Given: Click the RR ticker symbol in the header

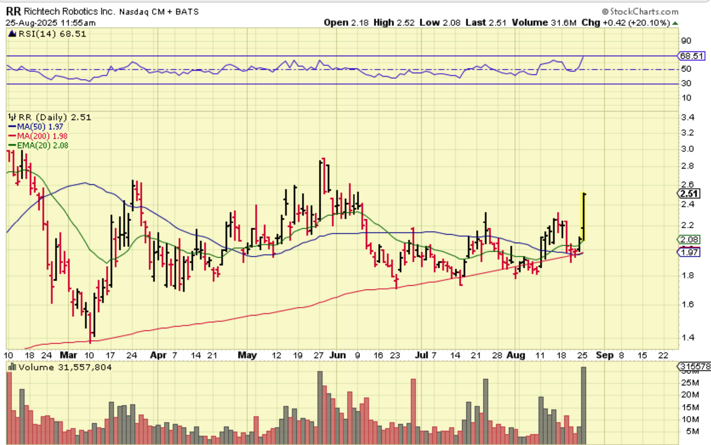Looking at the screenshot, I should [x=13, y=11].
